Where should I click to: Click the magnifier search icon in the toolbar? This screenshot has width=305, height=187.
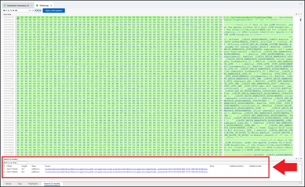coord(9,11)
